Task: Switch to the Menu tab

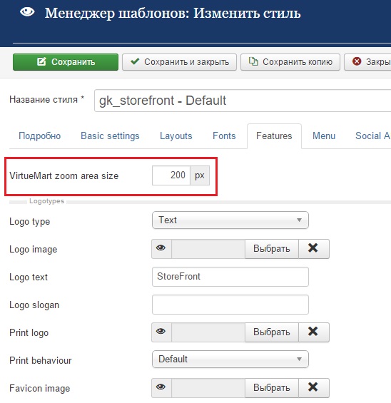Action: [324, 136]
